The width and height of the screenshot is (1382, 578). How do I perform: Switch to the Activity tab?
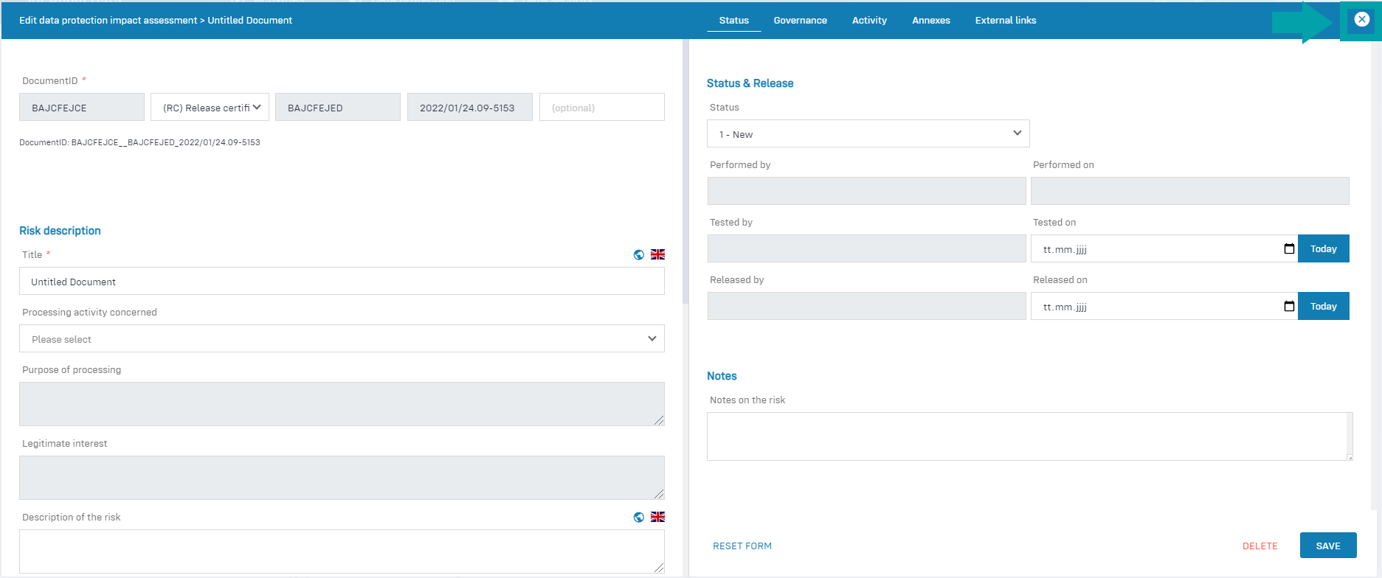[x=869, y=21]
